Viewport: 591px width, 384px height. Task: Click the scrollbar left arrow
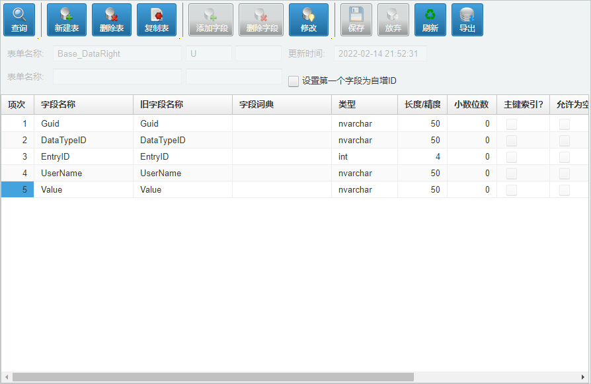(7, 377)
